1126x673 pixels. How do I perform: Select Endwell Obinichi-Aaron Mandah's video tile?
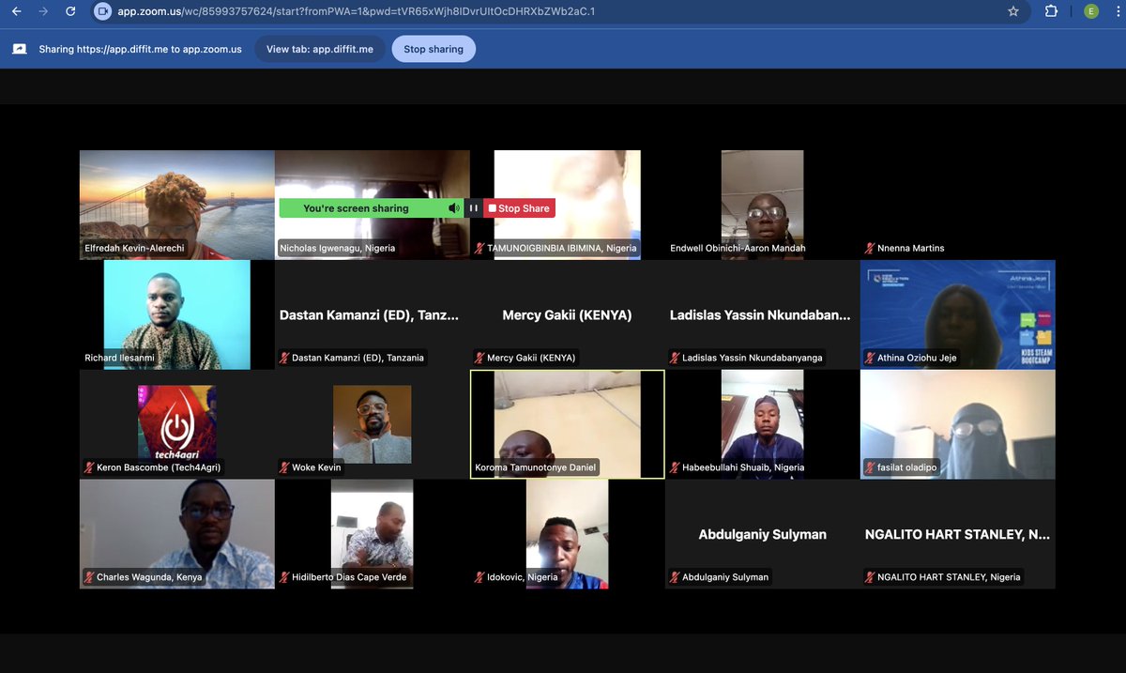pos(762,205)
